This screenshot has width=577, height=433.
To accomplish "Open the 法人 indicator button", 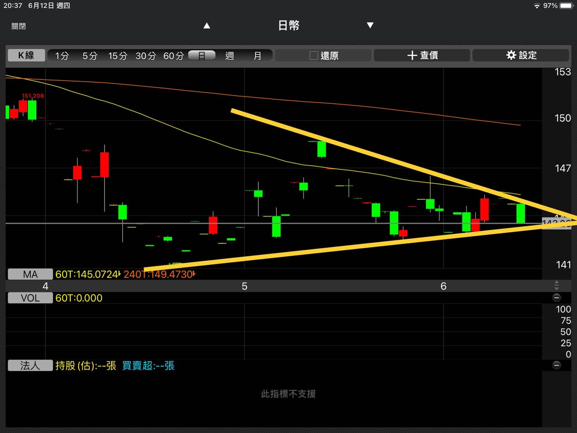I will point(30,365).
